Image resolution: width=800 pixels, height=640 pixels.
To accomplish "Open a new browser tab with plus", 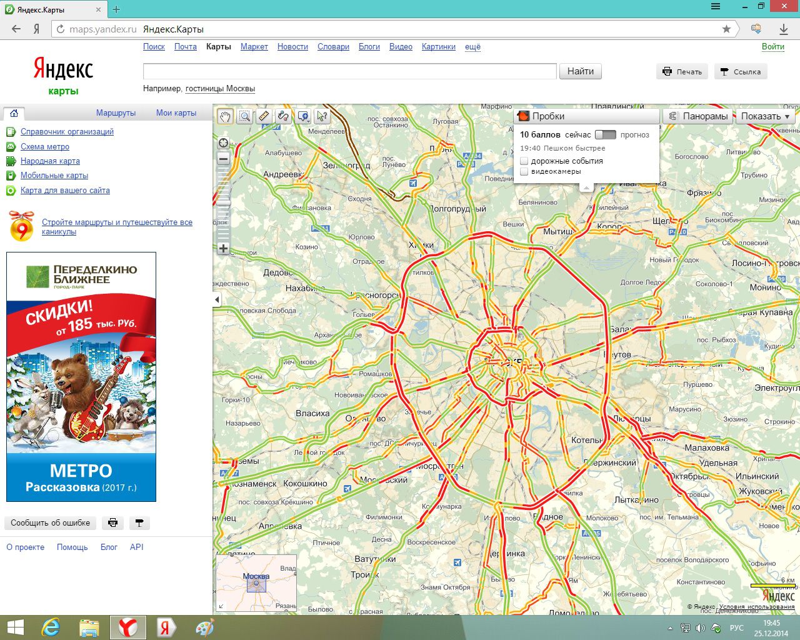I will coord(116,9).
